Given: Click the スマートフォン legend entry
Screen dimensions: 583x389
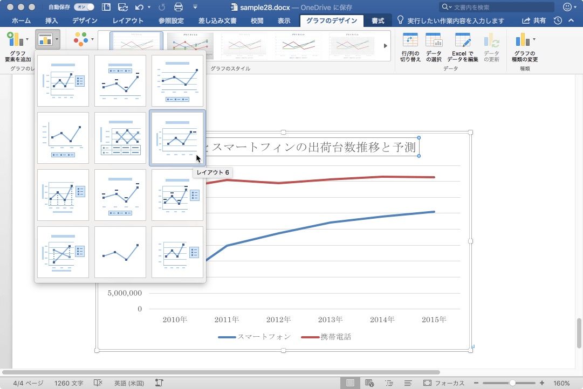Looking at the screenshot, I should 255,337.
